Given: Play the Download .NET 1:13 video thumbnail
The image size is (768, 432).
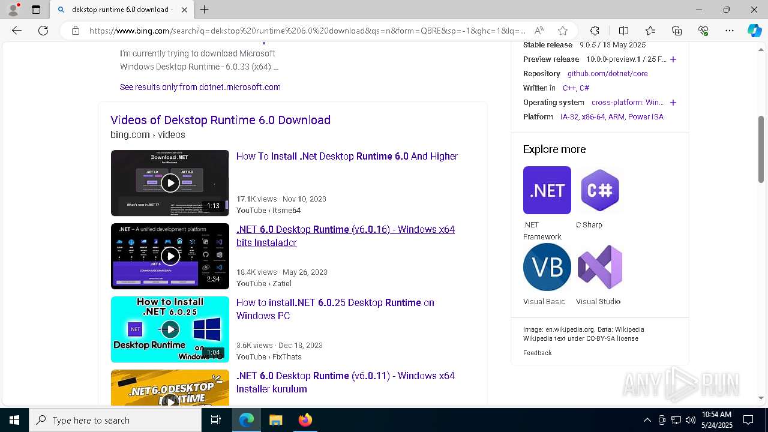Looking at the screenshot, I should click(x=170, y=183).
